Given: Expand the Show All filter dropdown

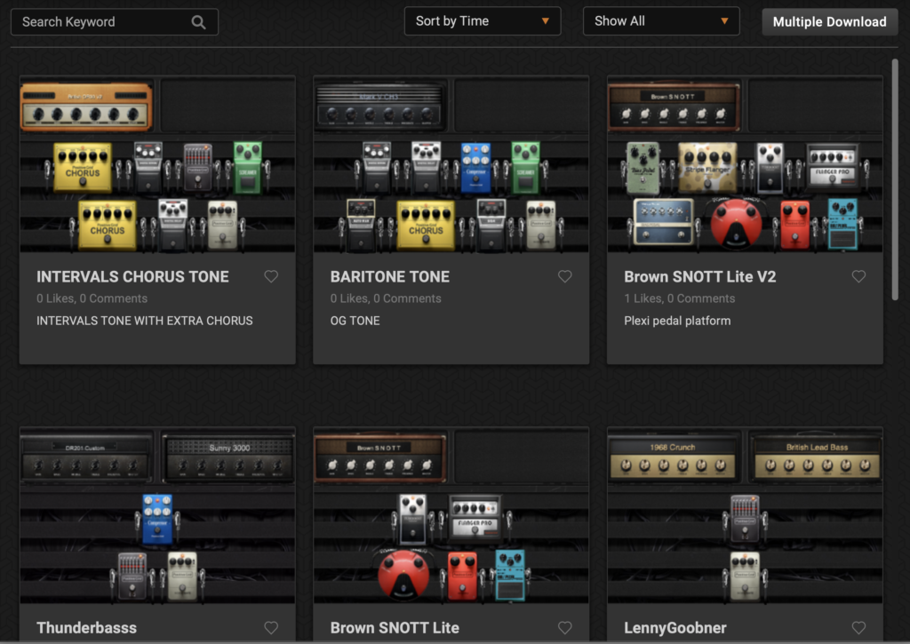Looking at the screenshot, I should tap(661, 21).
